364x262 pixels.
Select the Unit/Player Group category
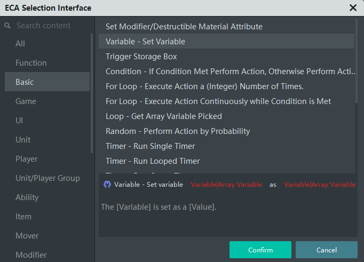(x=47, y=178)
